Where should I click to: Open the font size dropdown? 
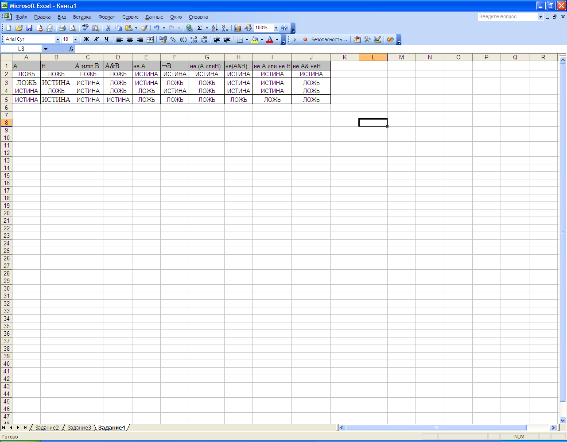point(75,39)
